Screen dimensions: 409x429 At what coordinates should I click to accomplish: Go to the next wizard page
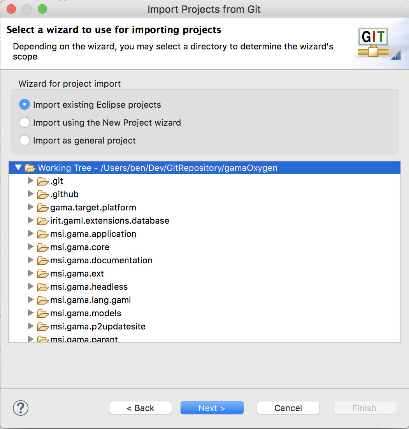coord(212,408)
